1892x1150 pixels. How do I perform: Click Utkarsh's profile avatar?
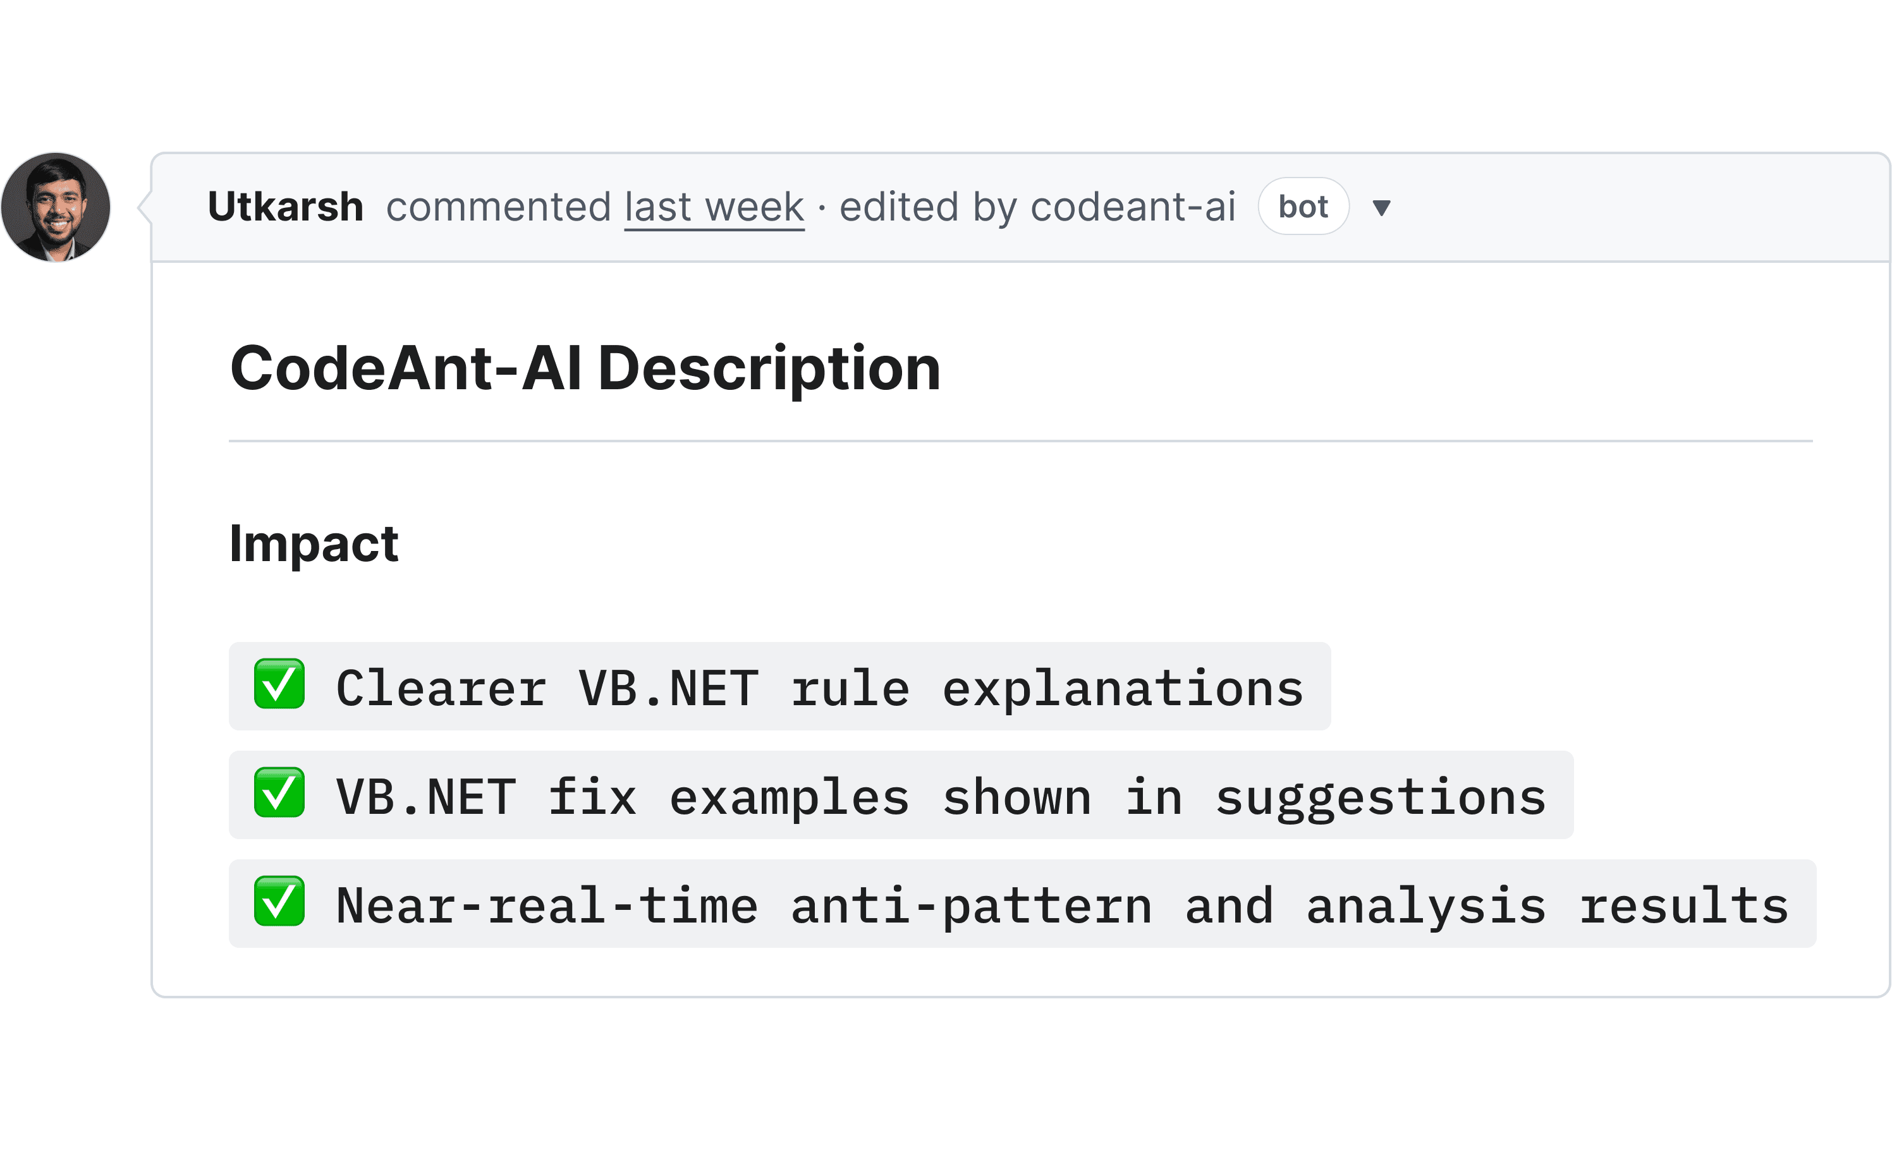(56, 207)
